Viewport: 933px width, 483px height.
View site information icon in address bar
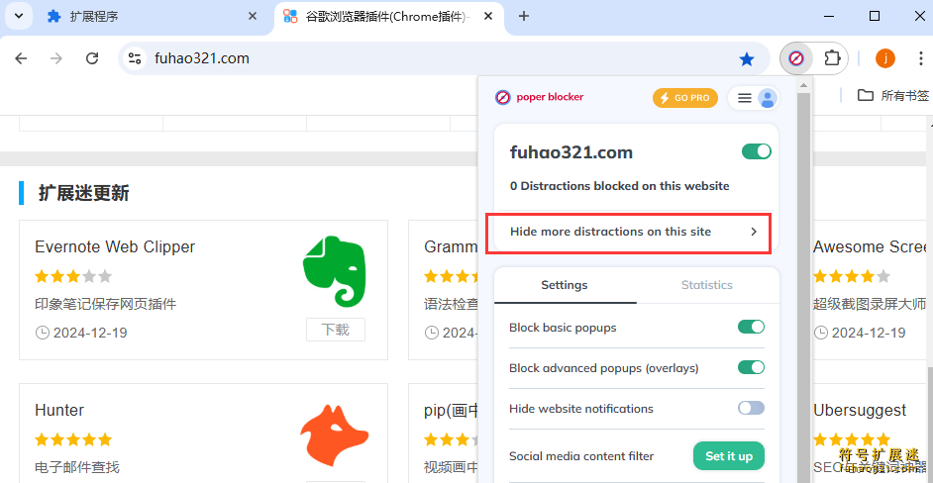coord(135,58)
